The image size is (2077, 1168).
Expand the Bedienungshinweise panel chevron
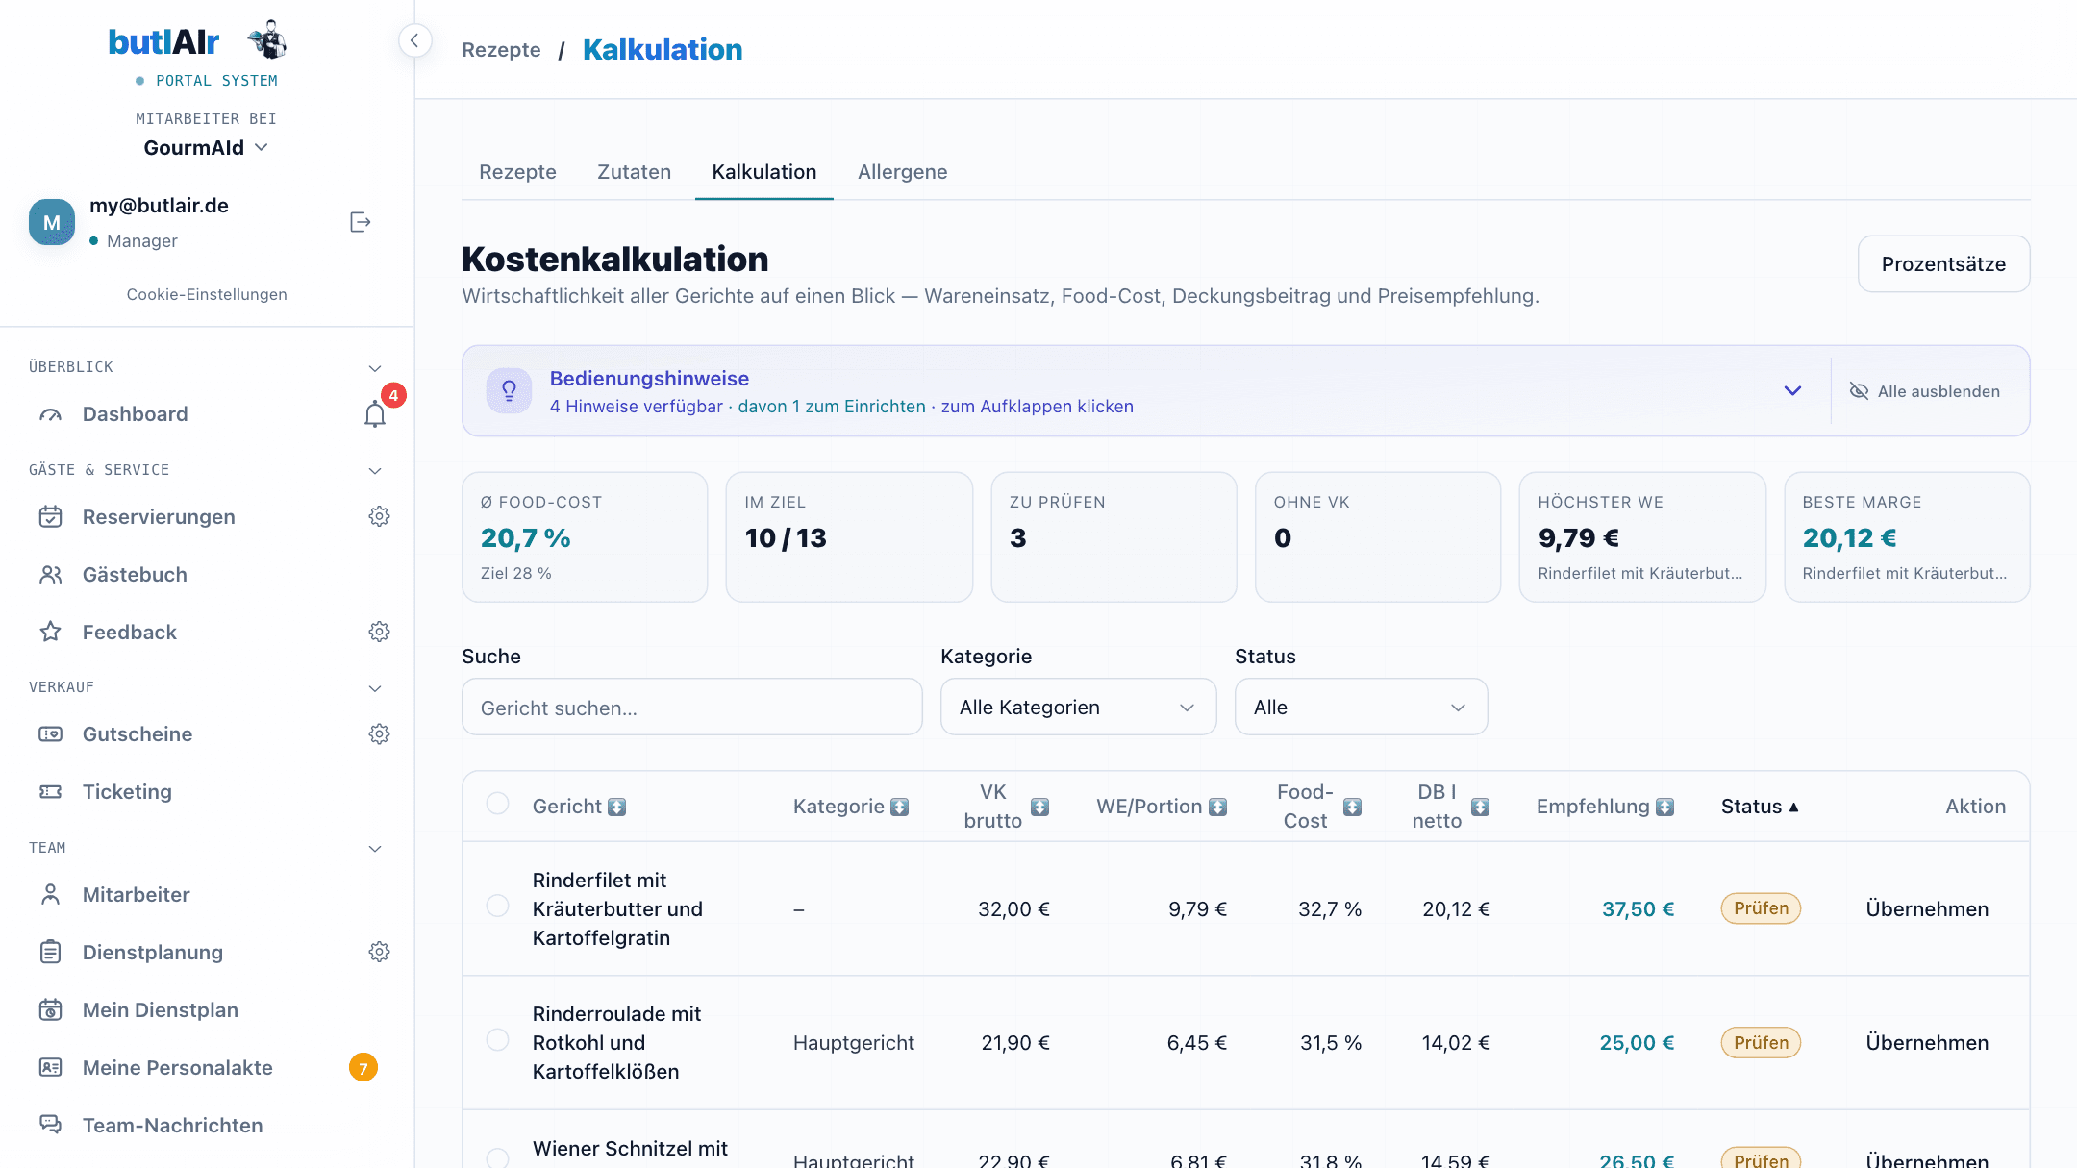point(1792,390)
